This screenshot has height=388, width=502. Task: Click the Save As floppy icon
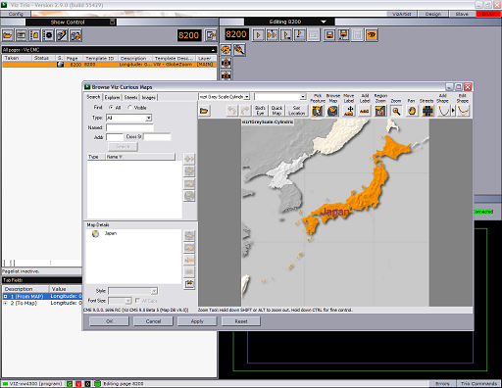coord(343,34)
